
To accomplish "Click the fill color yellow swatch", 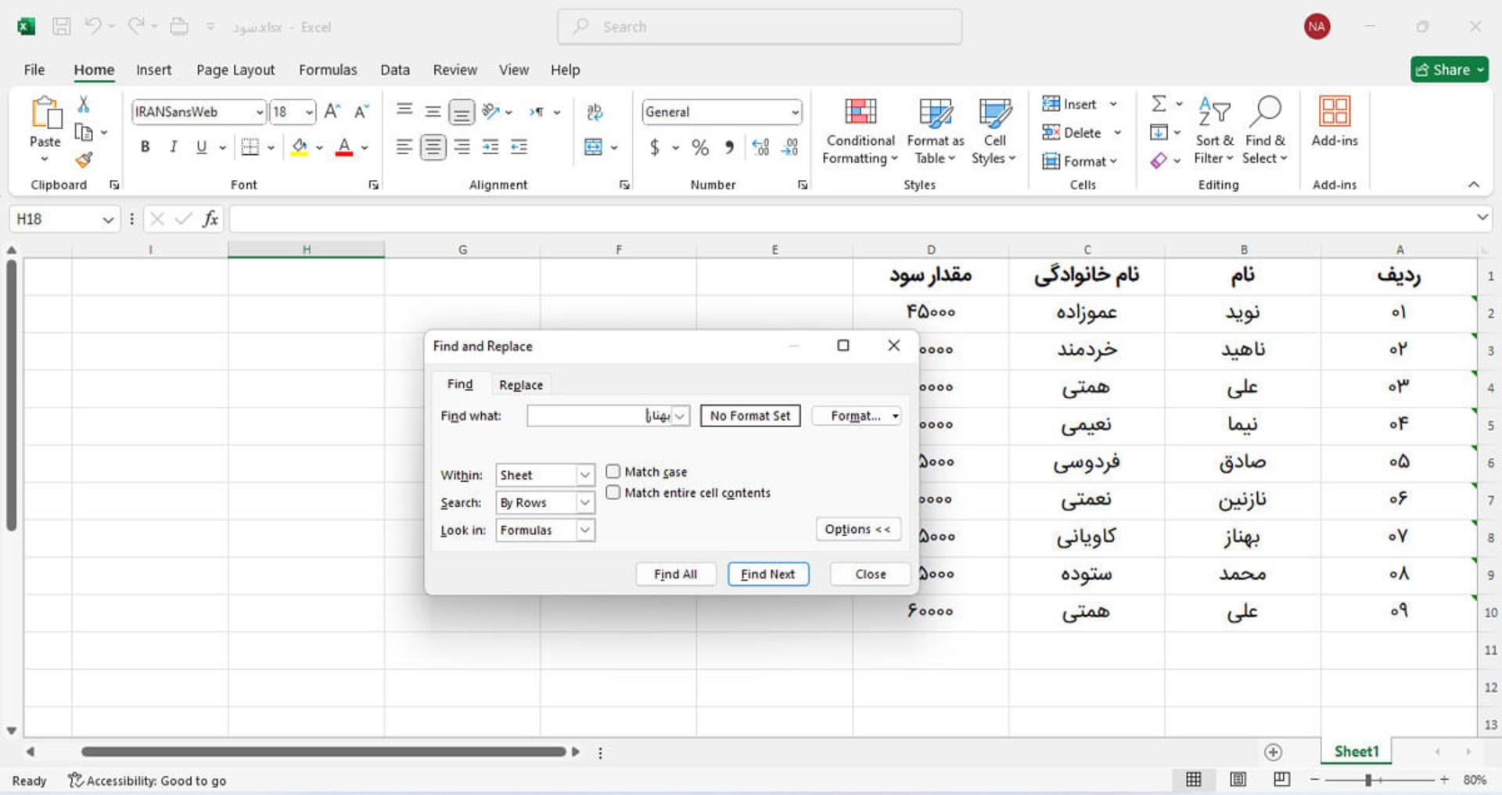I will pyautogui.click(x=299, y=147).
